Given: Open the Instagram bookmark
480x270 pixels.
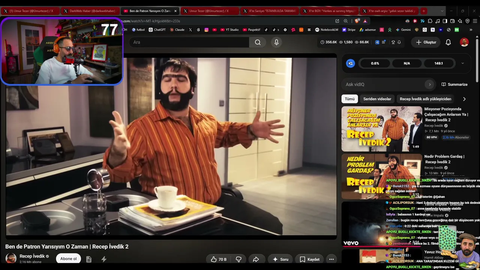Looking at the screenshot, I should coord(206,30).
